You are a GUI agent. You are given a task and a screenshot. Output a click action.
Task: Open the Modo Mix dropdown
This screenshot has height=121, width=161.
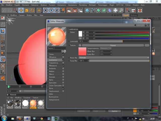(114, 58)
